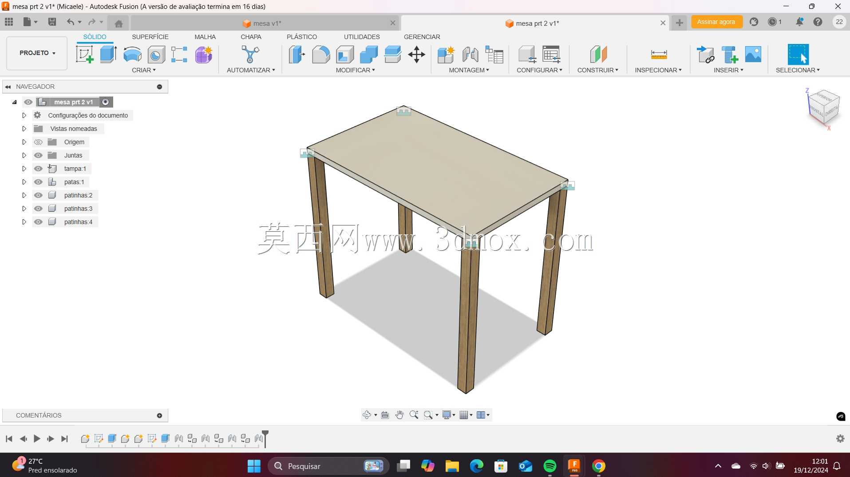Select the Hole tool

click(156, 55)
